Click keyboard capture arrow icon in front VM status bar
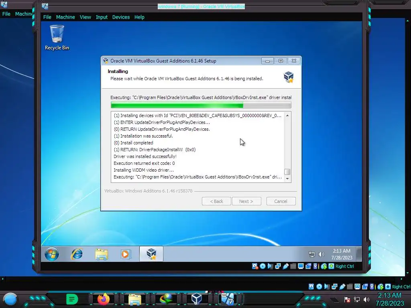411x308 pixels. [x=331, y=266]
